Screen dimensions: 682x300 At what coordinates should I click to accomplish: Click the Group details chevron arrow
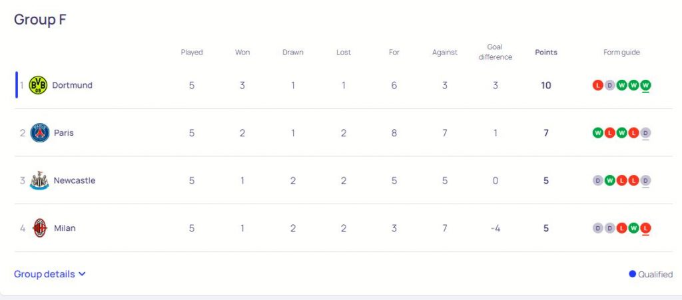(82, 274)
